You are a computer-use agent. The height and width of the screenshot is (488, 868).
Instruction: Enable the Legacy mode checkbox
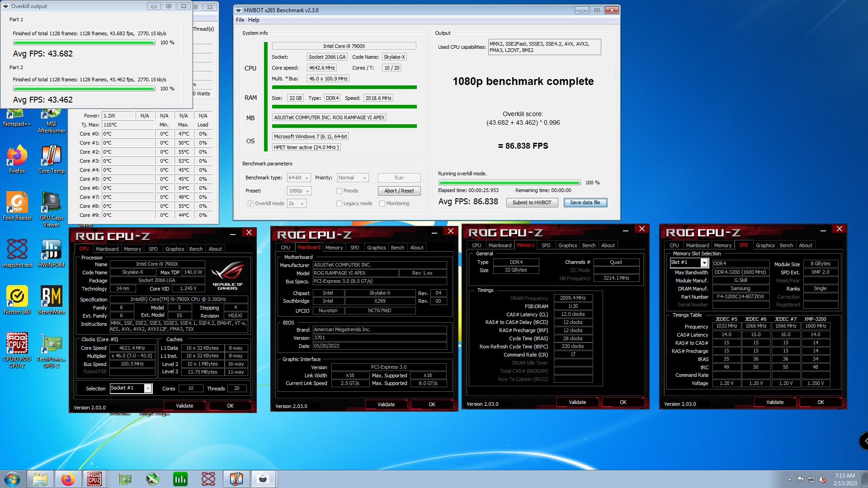(x=339, y=203)
